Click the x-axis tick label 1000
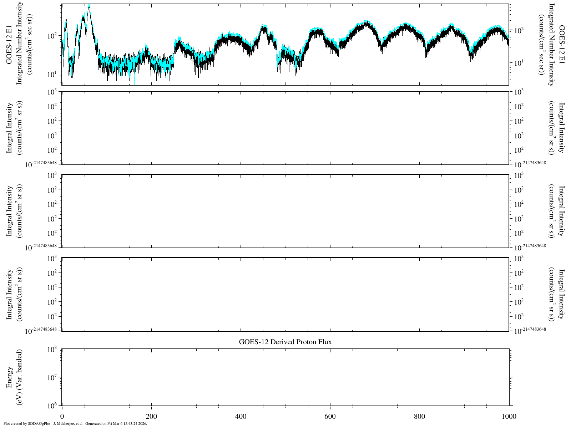This screenshot has height=428, width=571. pyautogui.click(x=508, y=416)
